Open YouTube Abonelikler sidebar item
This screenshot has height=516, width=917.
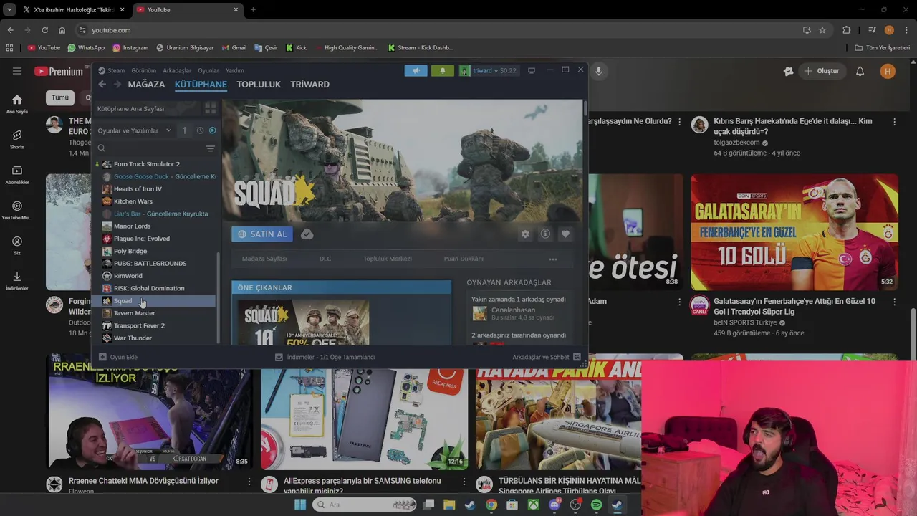tap(17, 175)
